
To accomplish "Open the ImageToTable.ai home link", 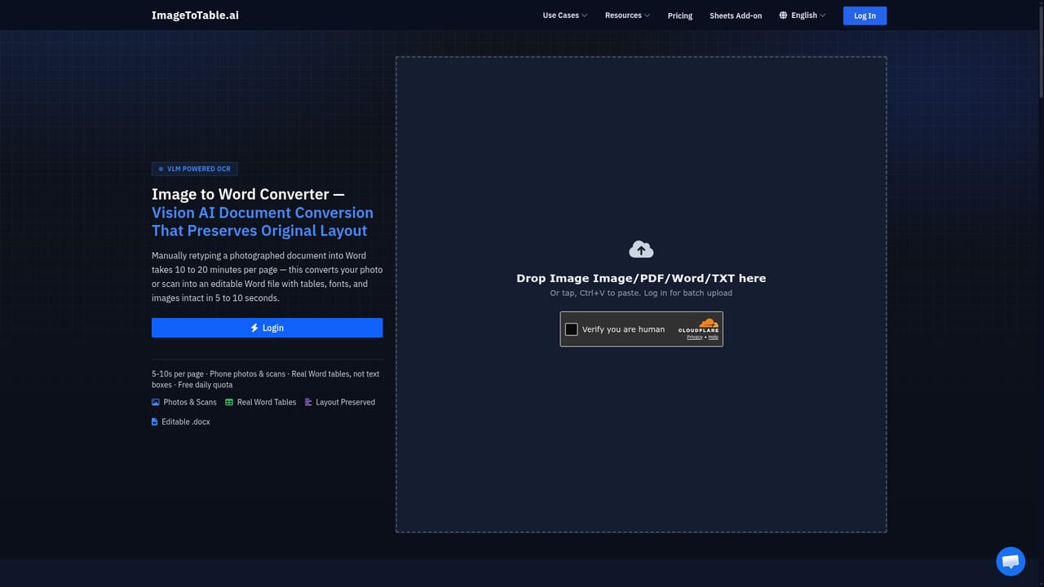I will click(x=195, y=15).
